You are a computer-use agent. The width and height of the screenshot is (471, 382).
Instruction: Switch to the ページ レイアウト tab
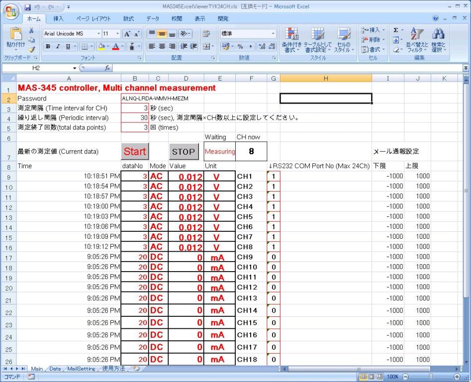94,18
